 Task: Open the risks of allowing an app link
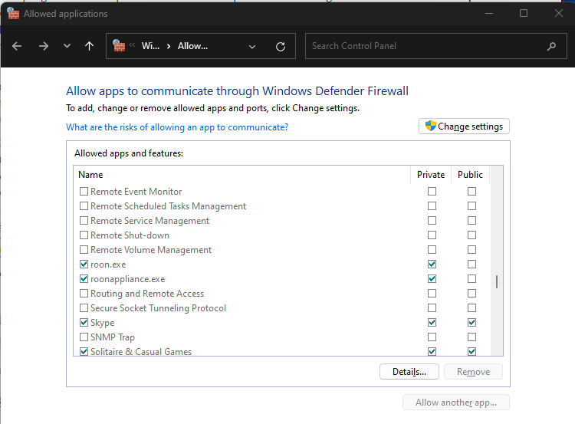point(177,127)
